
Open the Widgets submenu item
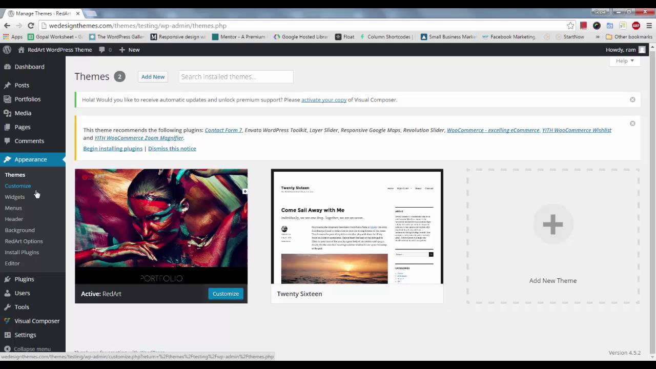click(x=15, y=197)
